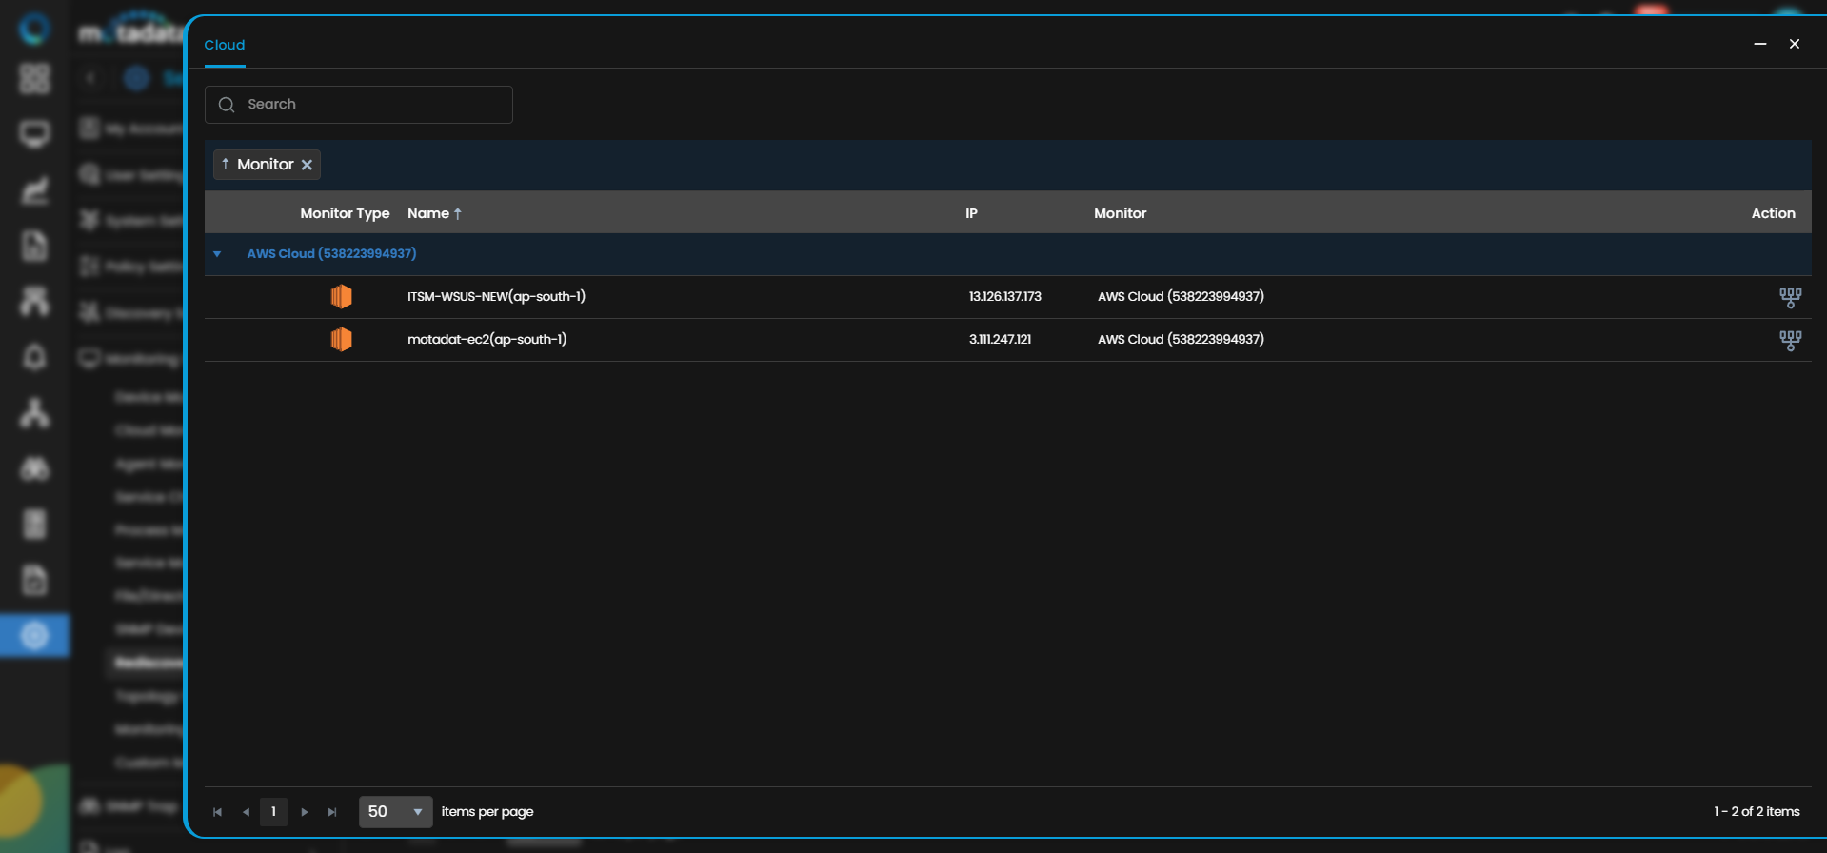Open topology nodes icon in left sidebar
1827x853 pixels.
point(35,413)
